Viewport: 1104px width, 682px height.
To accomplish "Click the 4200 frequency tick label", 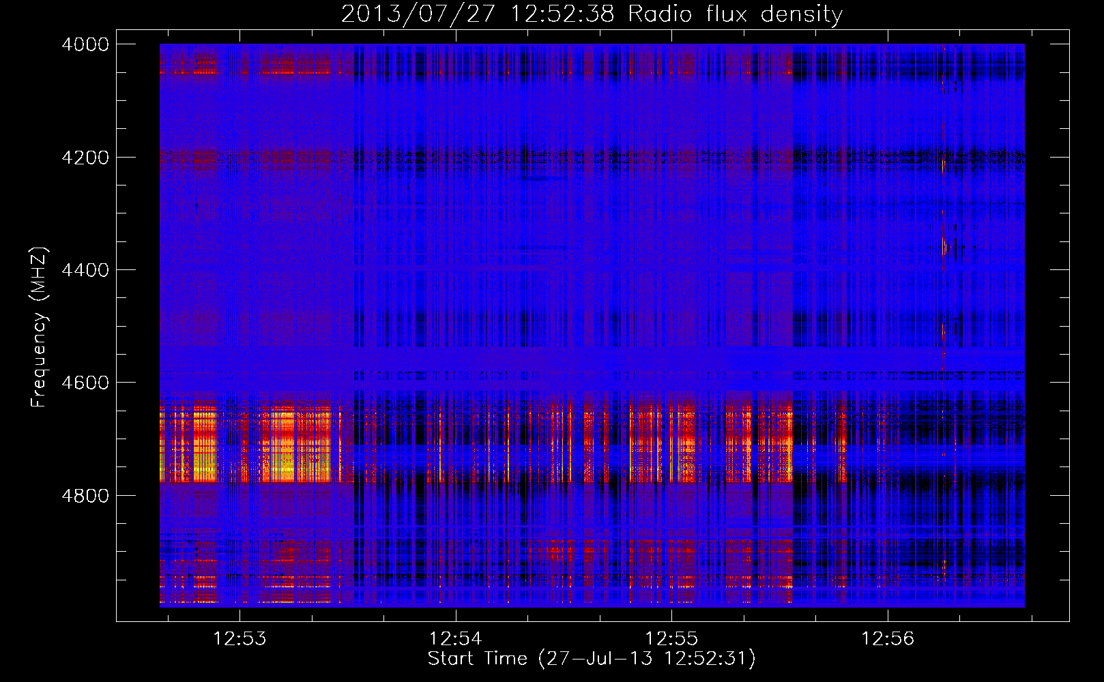I will click(85, 157).
